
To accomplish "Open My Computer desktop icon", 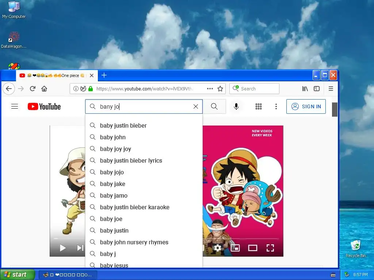I will coord(14,10).
